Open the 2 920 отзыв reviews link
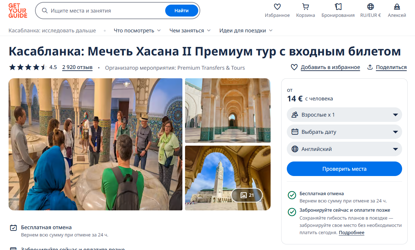The image size is (415, 250). tap(77, 67)
